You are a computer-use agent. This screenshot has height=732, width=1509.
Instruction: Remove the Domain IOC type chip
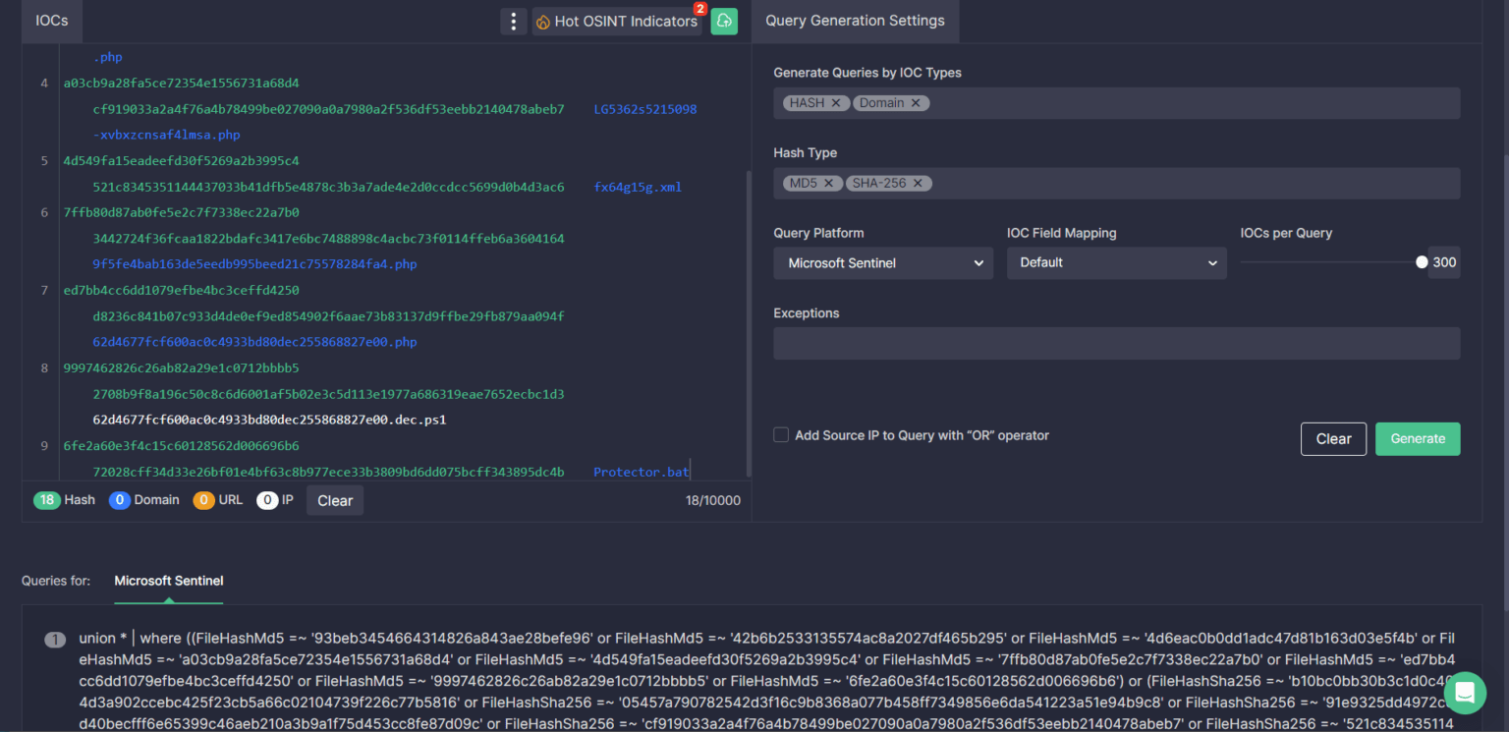[915, 102]
